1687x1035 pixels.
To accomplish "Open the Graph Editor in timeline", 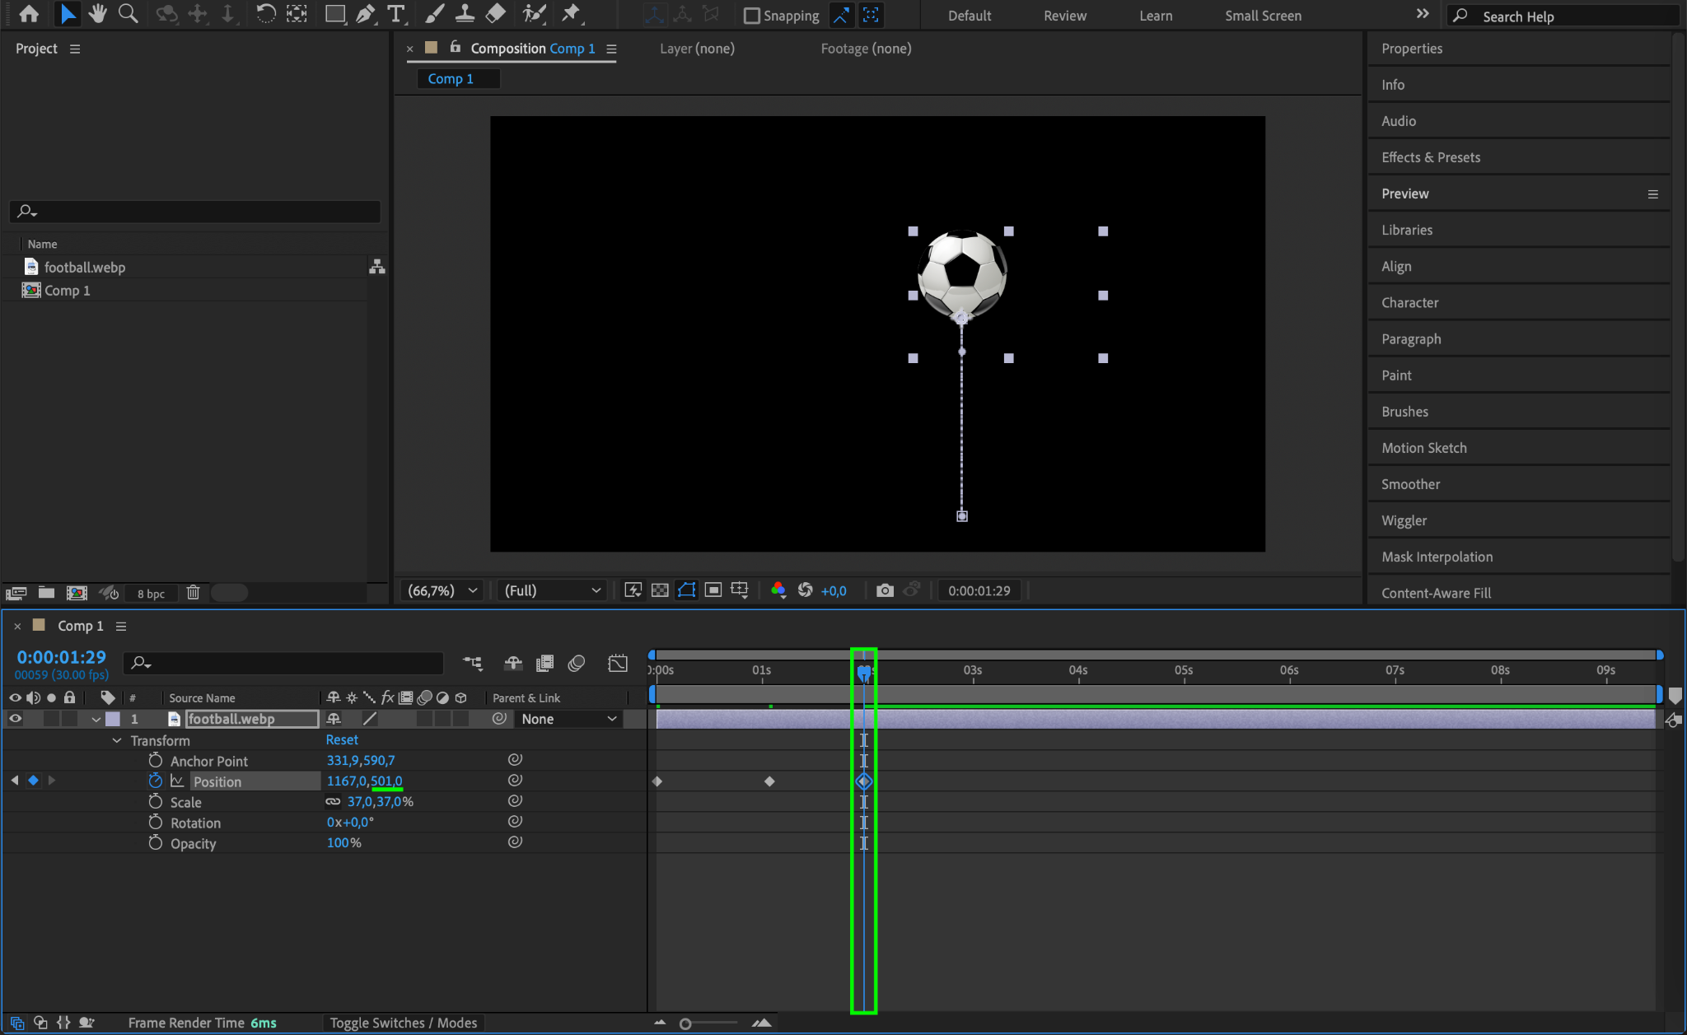I will click(618, 664).
